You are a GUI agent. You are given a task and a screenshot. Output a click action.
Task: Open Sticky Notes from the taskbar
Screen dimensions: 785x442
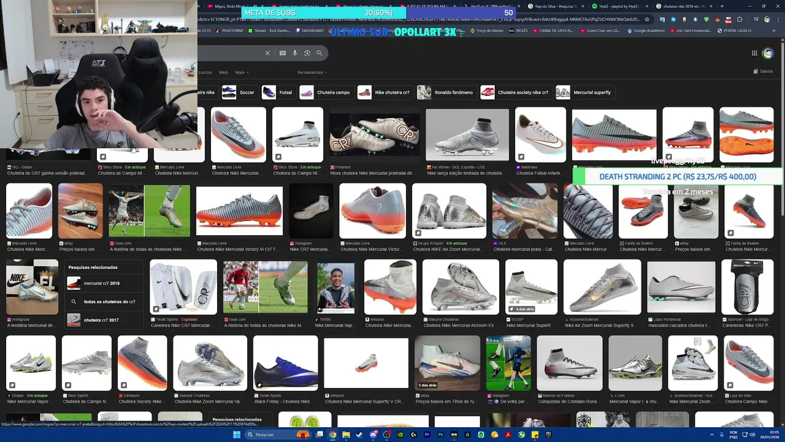(535, 435)
